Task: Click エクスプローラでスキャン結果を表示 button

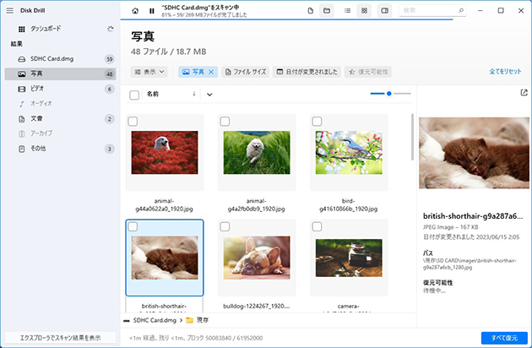Action: [61, 338]
